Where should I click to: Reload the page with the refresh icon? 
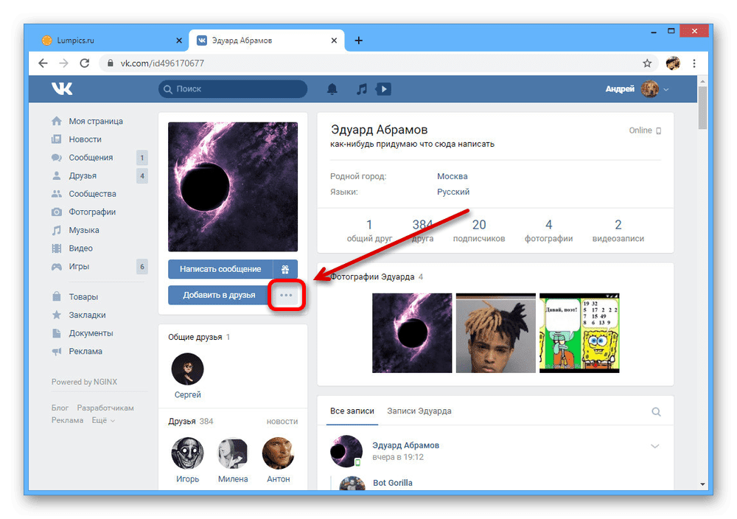[85, 63]
